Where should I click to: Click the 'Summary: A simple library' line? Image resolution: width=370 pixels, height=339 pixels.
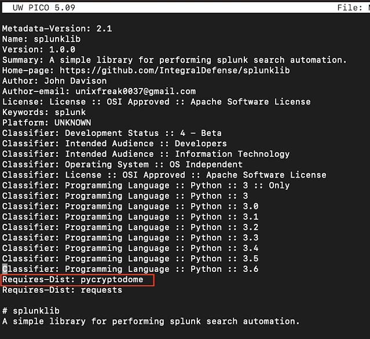tap(174, 60)
